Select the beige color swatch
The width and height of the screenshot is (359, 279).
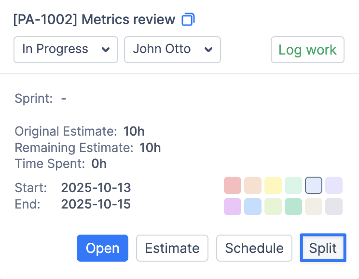[x=314, y=207]
